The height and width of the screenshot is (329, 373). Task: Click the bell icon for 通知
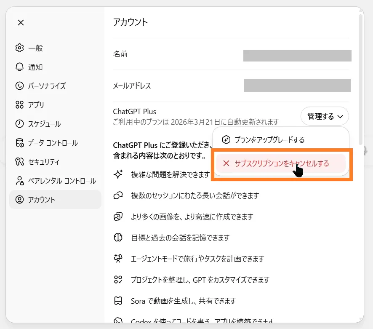click(x=19, y=67)
